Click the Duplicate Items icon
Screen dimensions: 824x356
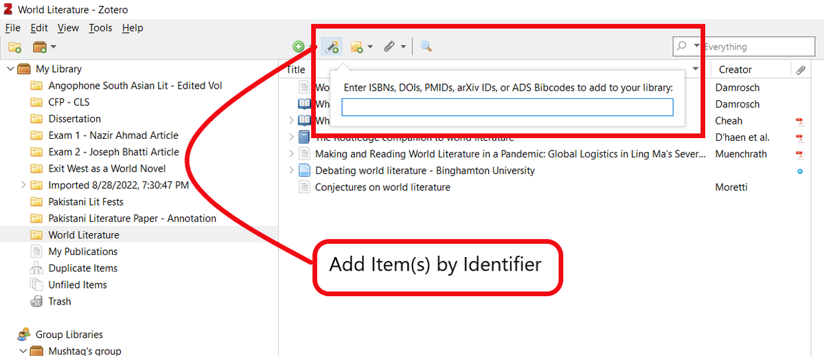pyautogui.click(x=36, y=268)
